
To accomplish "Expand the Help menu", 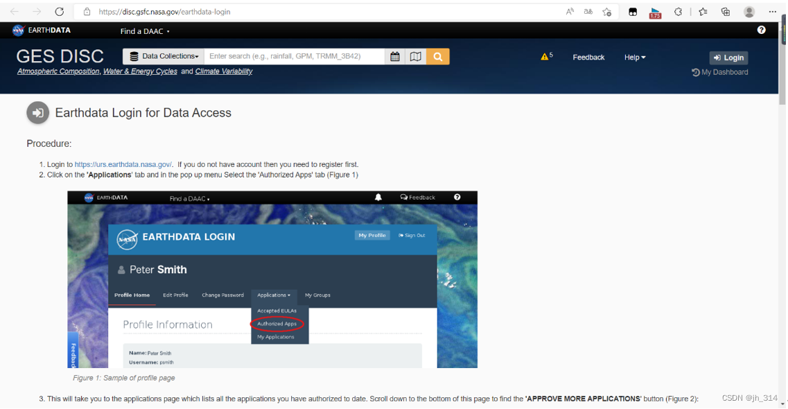I will (635, 58).
